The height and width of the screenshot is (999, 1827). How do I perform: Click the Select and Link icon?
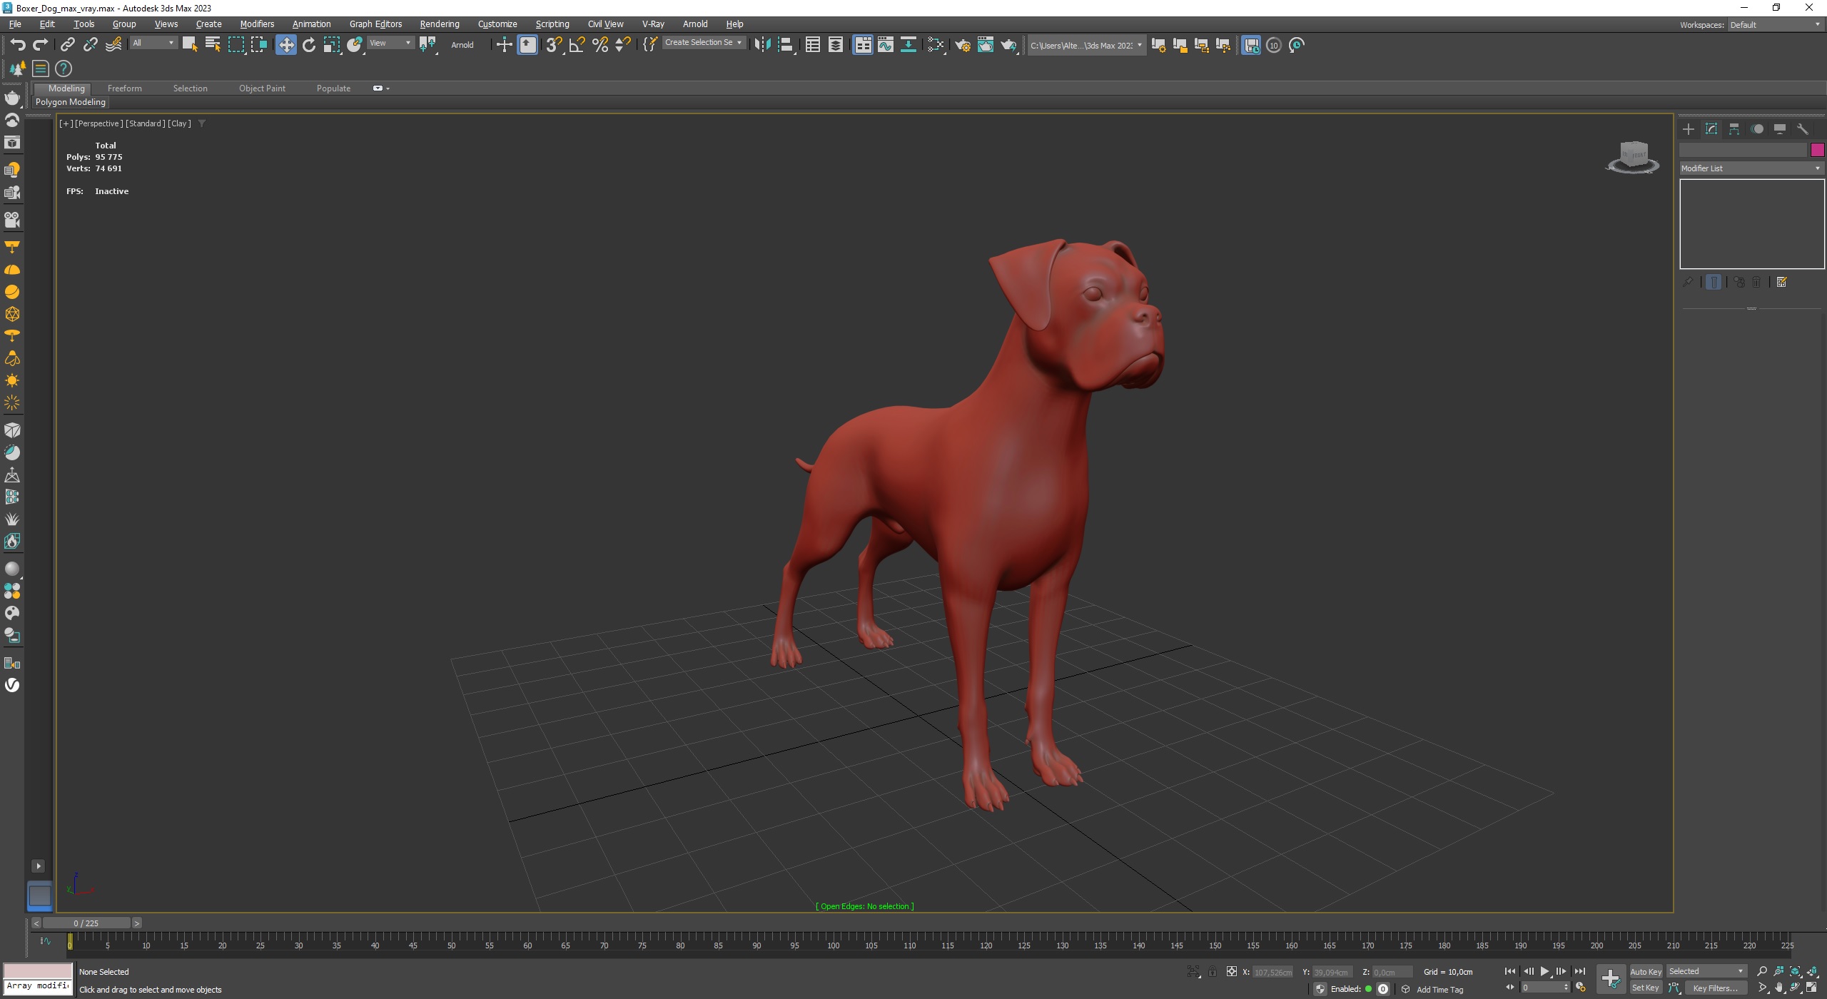coord(67,45)
